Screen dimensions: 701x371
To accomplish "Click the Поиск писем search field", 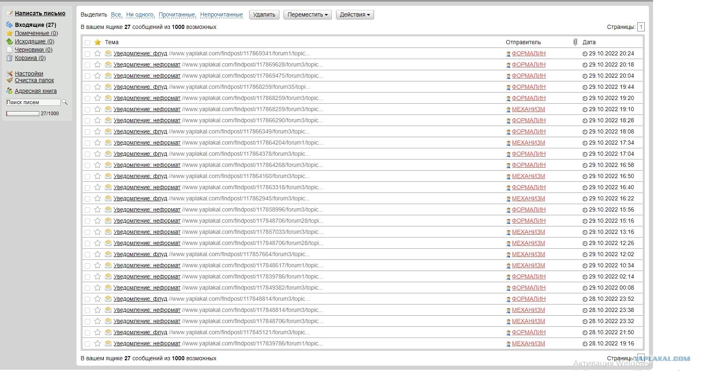I will point(33,102).
